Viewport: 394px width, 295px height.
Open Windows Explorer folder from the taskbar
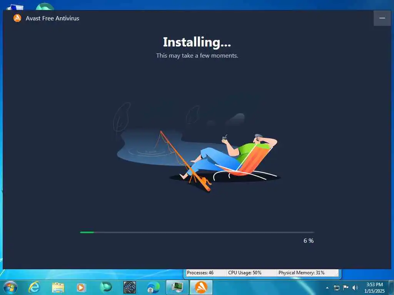[x=58, y=288]
